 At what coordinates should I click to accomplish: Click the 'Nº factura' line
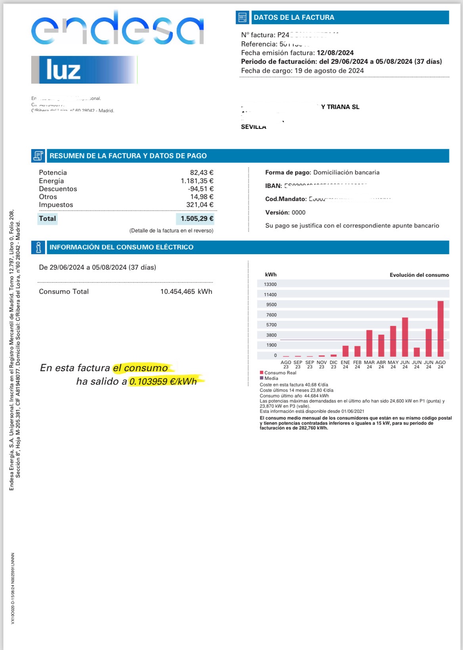point(289,35)
